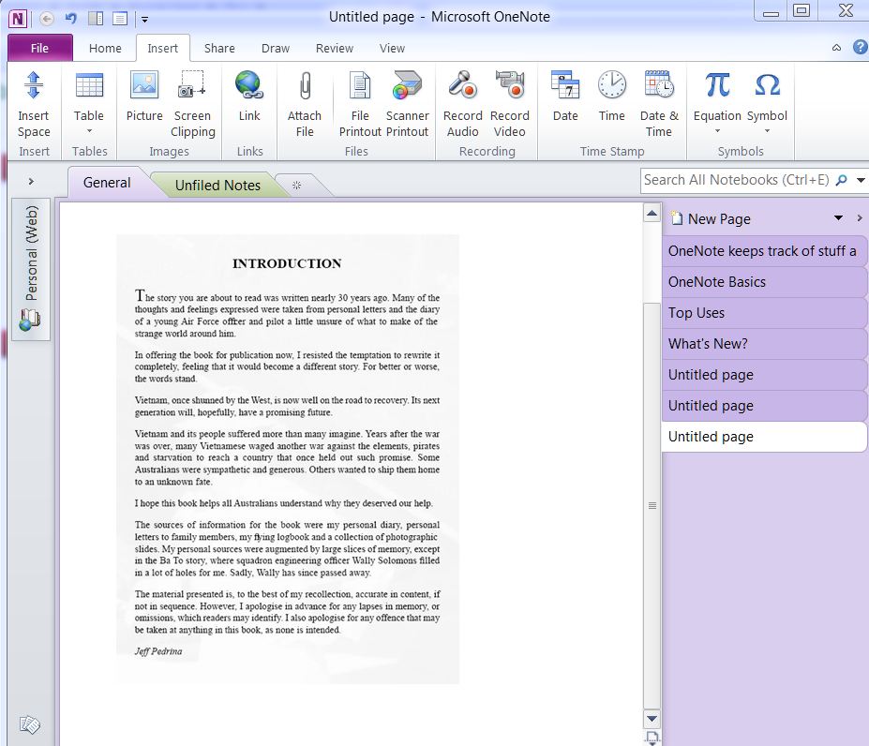The image size is (869, 746).
Task: Click the scroll down arrow
Action: tap(652, 719)
